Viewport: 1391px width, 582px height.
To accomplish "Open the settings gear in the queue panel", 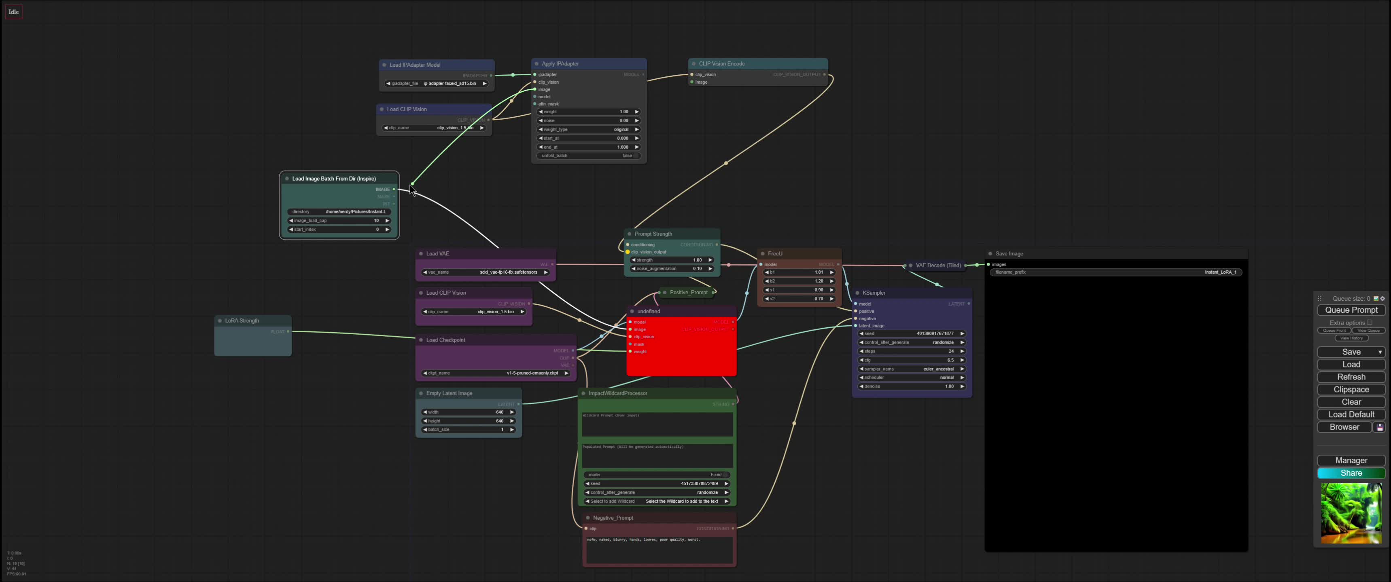I will 1383,299.
